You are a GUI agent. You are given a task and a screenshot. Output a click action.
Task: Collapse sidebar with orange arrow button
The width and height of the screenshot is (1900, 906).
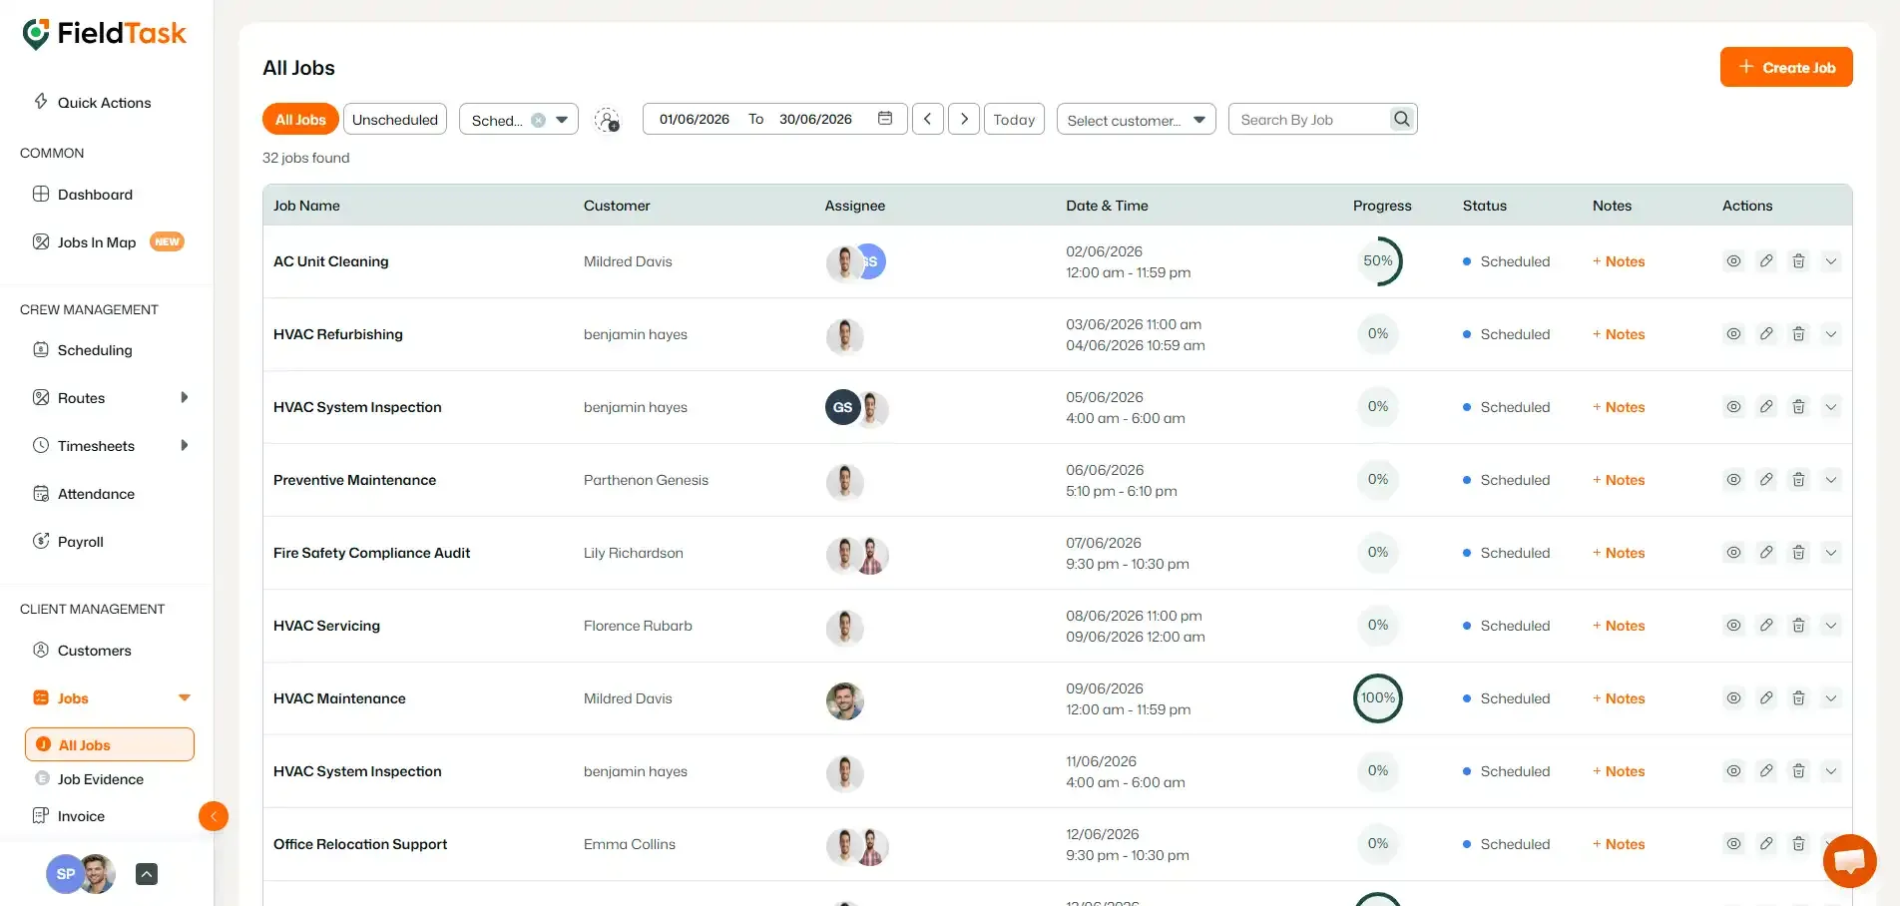pyautogui.click(x=214, y=816)
